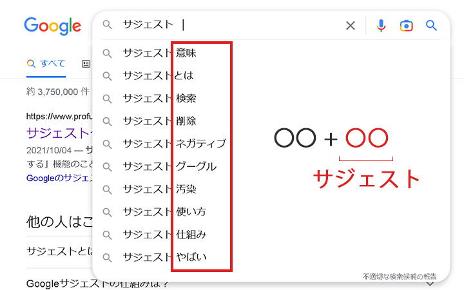Click the https://www.profu result URL
The width and height of the screenshot is (464, 290).
pos(59,116)
